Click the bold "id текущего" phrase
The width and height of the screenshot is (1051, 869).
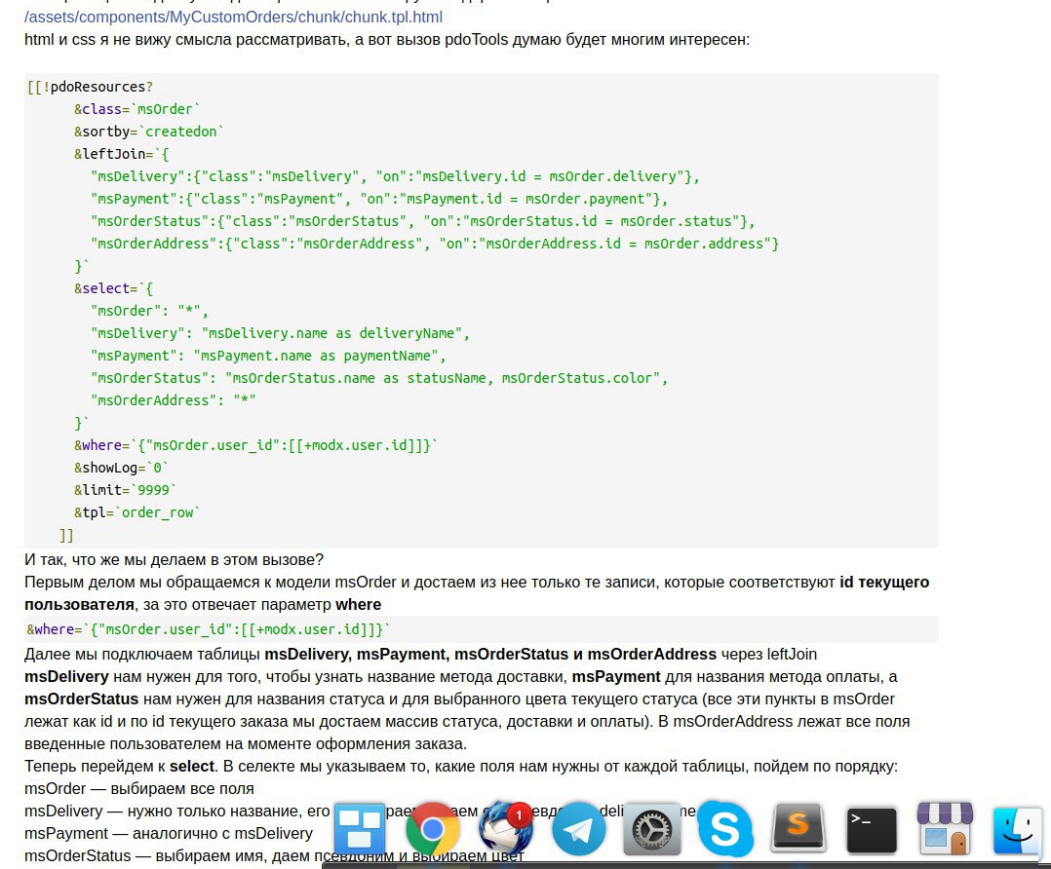884,583
